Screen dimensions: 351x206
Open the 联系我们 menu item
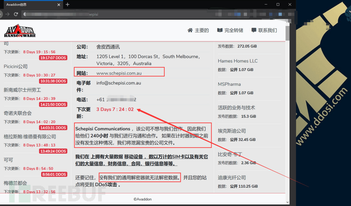[268, 30]
